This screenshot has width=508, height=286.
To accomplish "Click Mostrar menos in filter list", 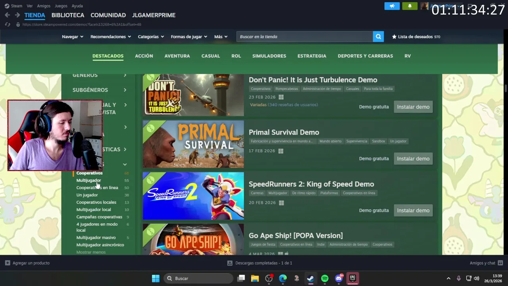I will coord(91,252).
